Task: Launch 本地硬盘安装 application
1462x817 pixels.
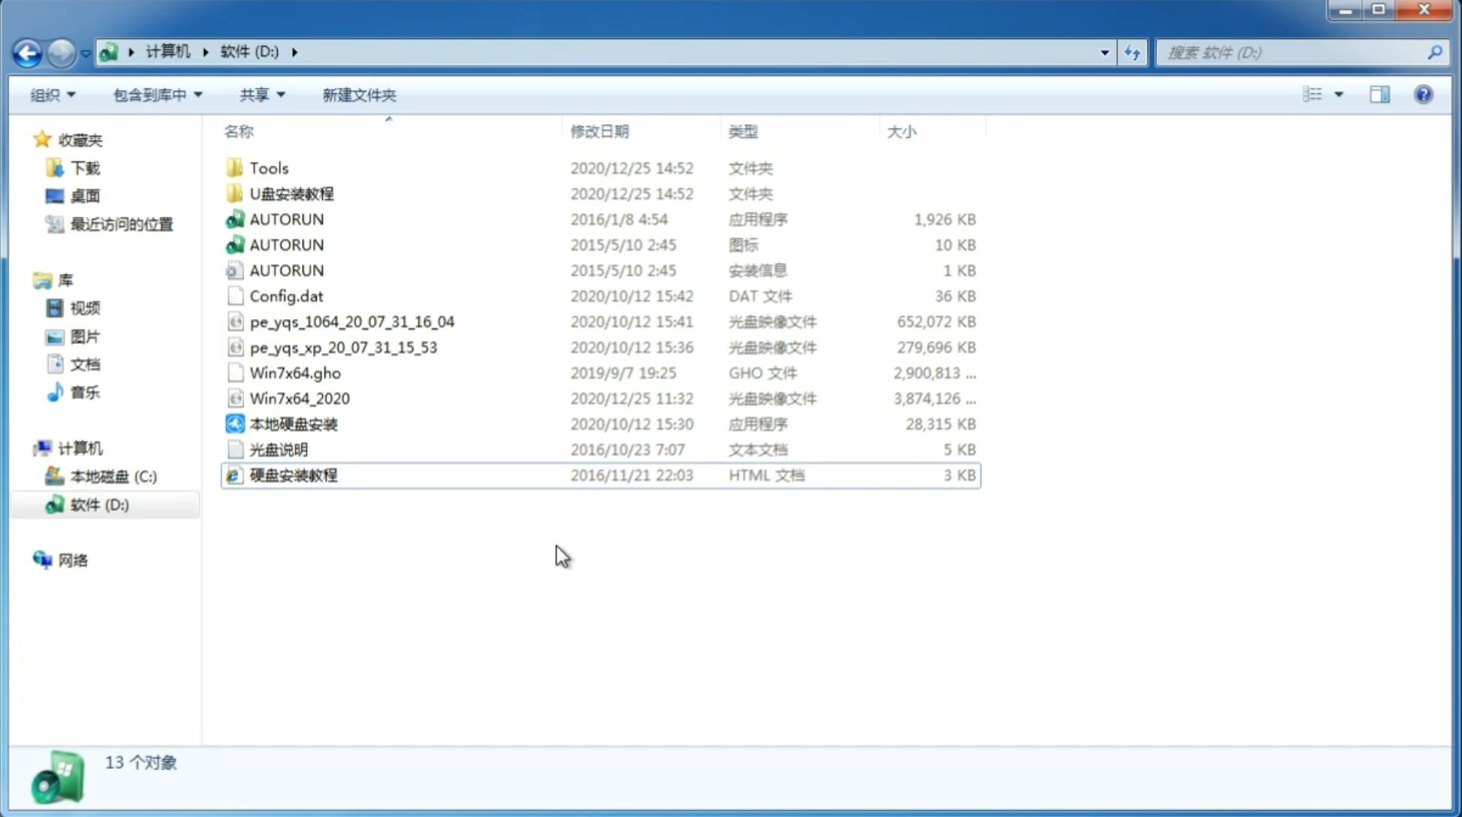Action: (x=293, y=424)
